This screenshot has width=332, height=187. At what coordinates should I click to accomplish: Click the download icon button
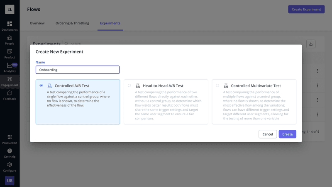pos(311,44)
